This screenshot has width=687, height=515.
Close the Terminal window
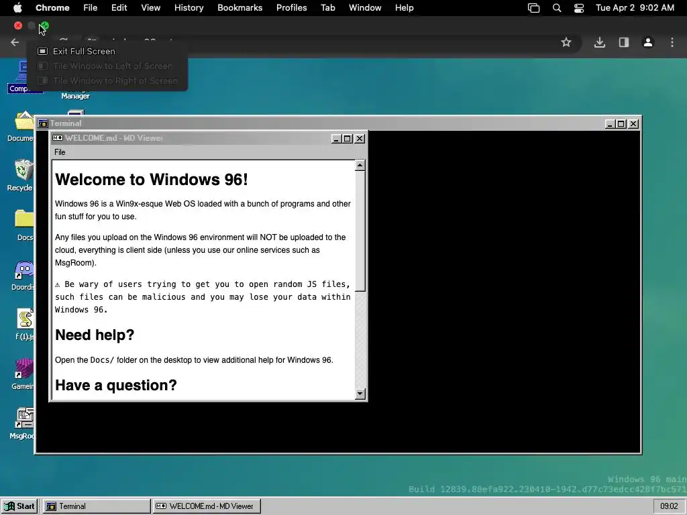pyautogui.click(x=633, y=124)
